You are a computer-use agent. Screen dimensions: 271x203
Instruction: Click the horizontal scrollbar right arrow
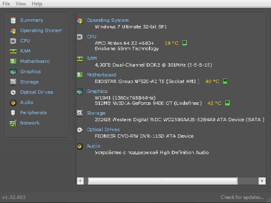tap(262, 181)
